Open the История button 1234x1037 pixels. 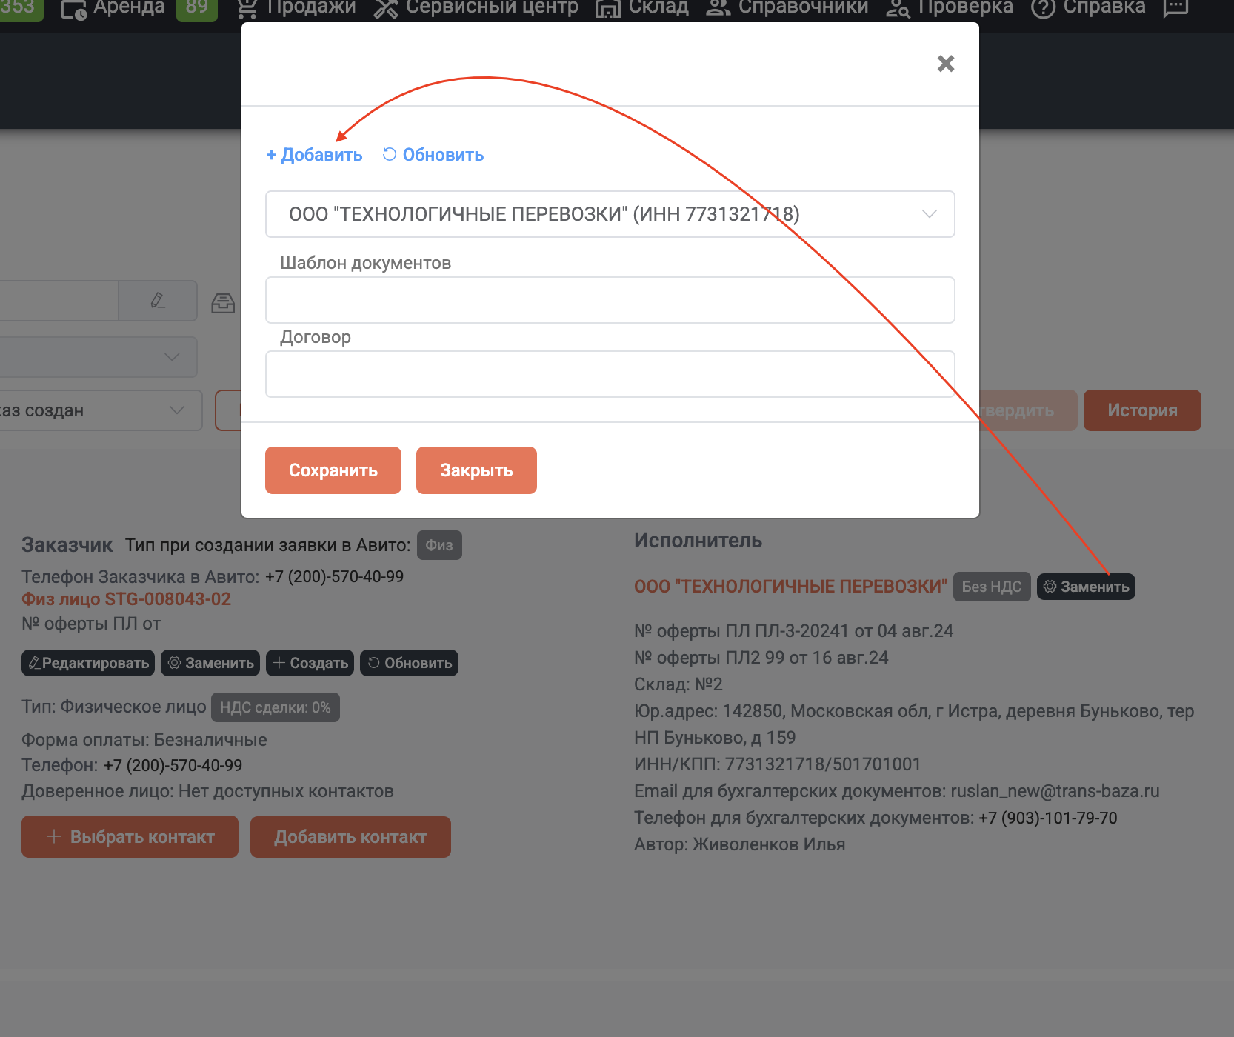1142,410
